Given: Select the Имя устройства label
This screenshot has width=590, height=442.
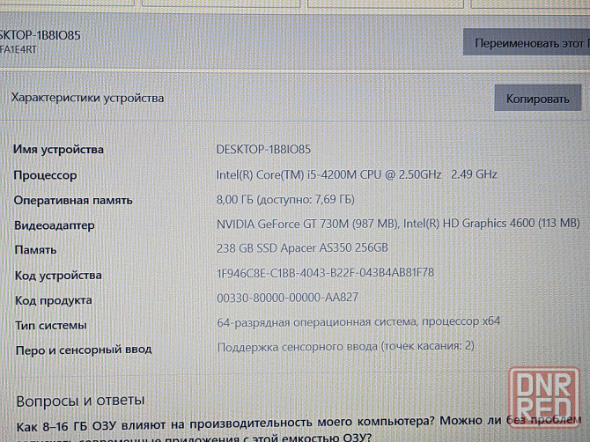Looking at the screenshot, I should pyautogui.click(x=58, y=150).
